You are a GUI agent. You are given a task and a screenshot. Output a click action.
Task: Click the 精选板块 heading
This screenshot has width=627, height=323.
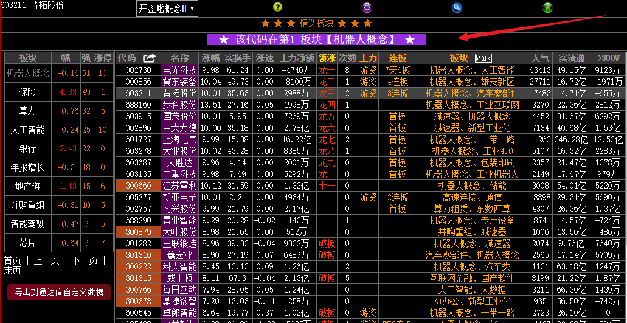(x=316, y=23)
